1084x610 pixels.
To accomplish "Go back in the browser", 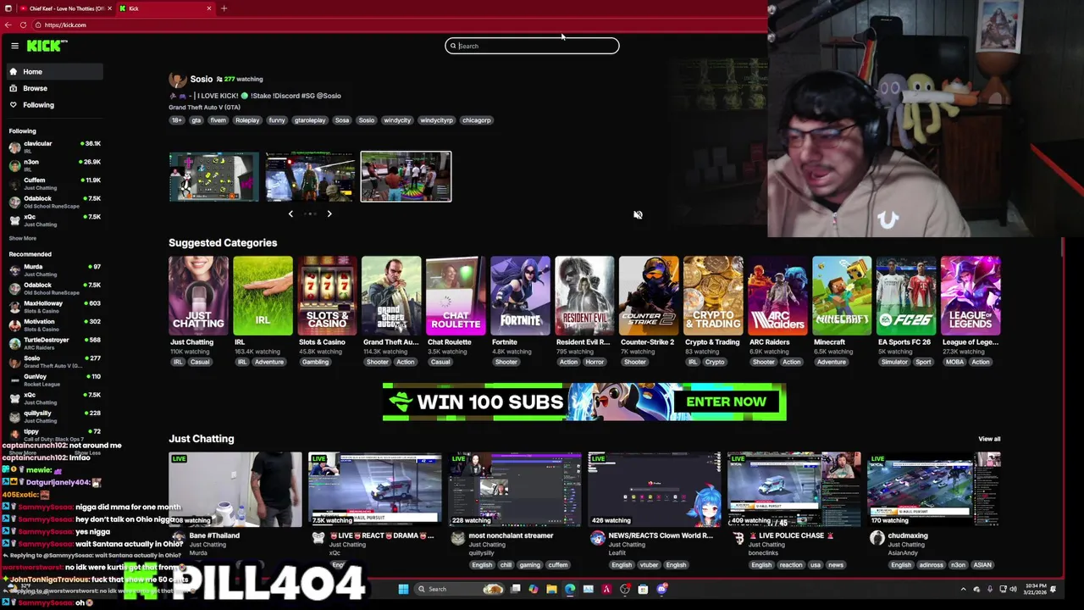I will point(8,25).
